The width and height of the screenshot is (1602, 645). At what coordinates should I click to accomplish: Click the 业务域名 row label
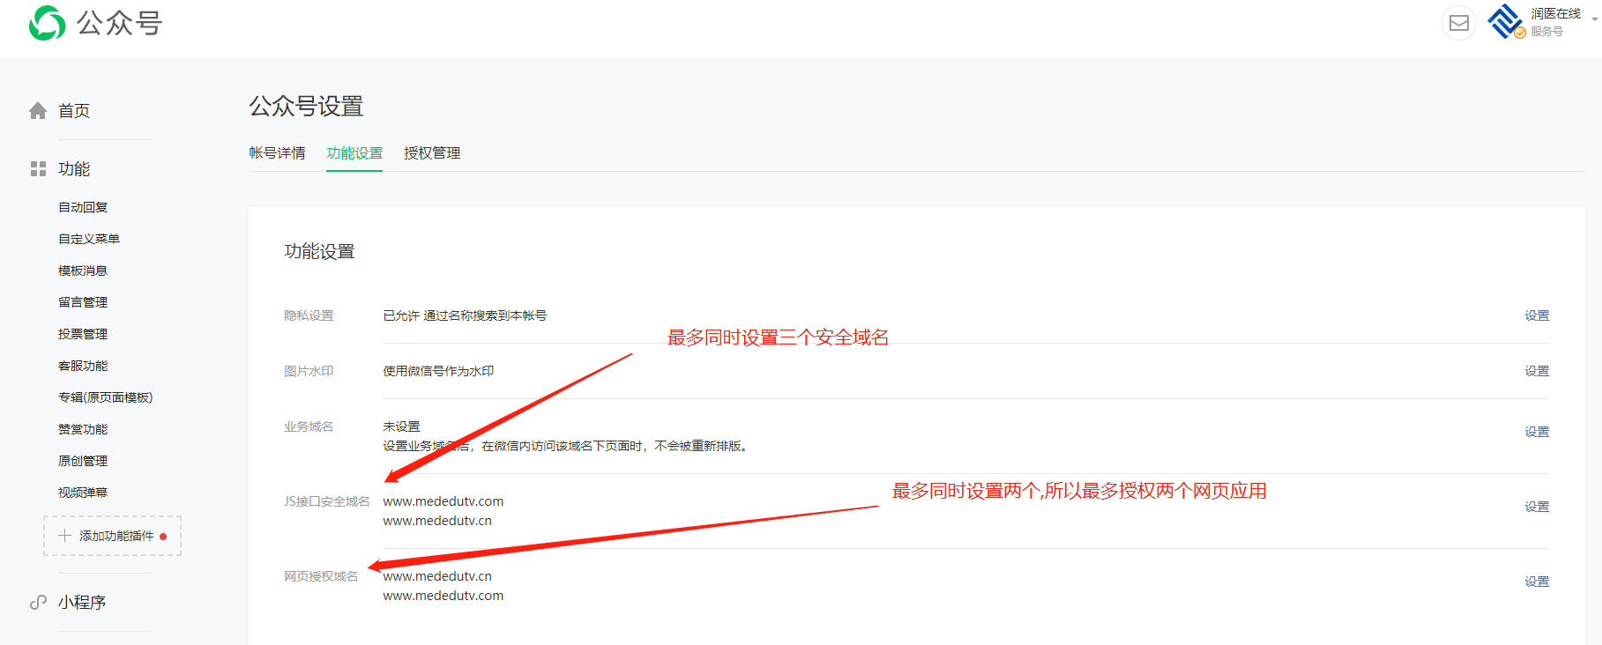pyautogui.click(x=309, y=426)
